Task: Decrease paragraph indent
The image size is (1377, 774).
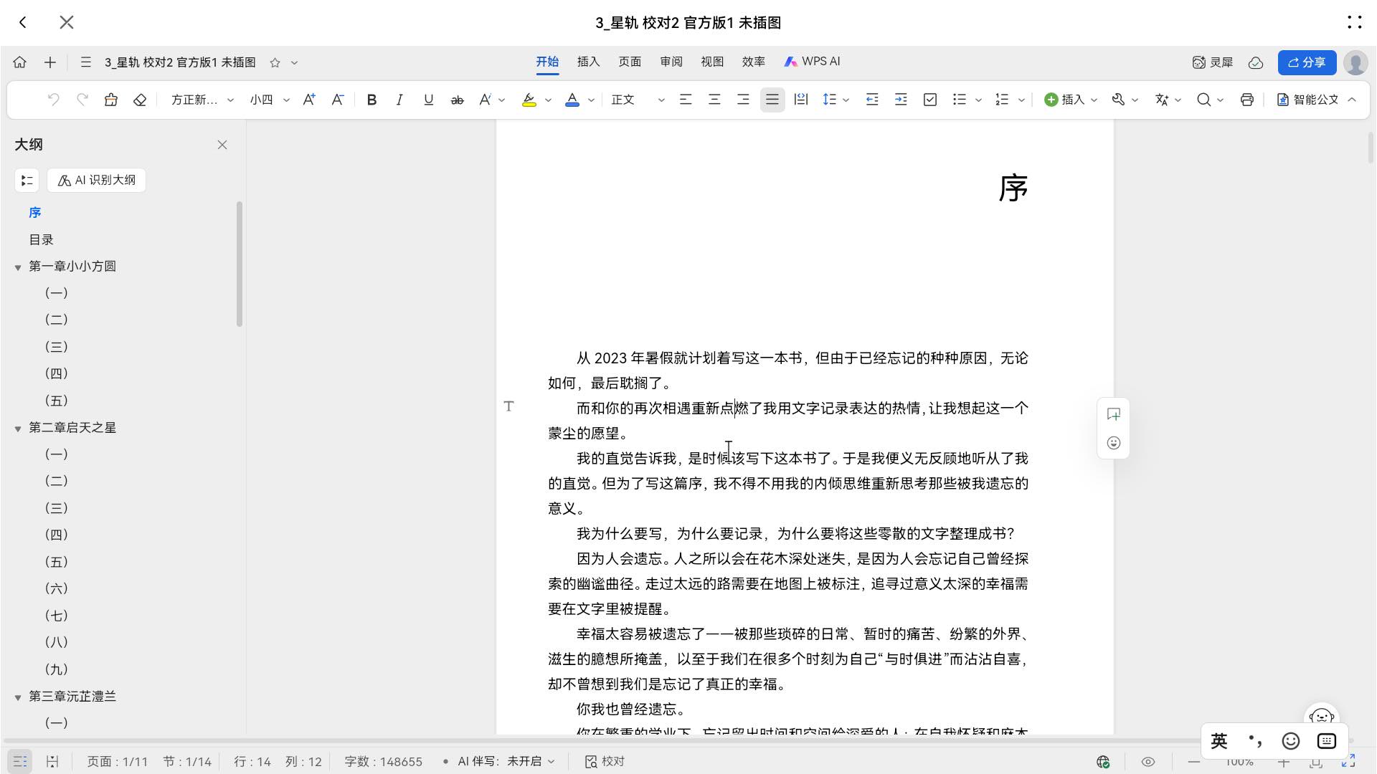Action: point(872,100)
